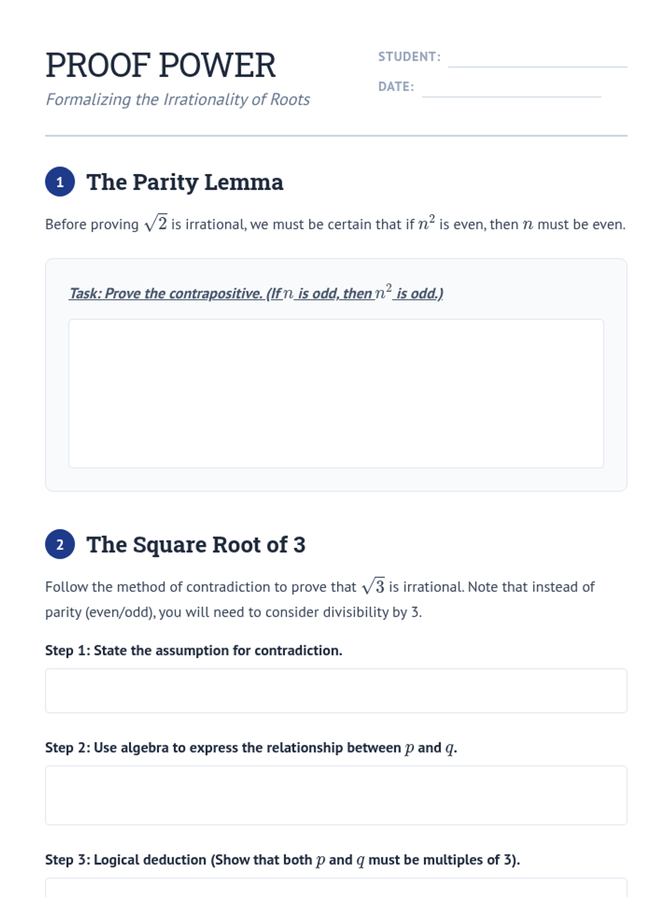Click the contrapositive proof answer box
This screenshot has width=672, height=897.
336,394
